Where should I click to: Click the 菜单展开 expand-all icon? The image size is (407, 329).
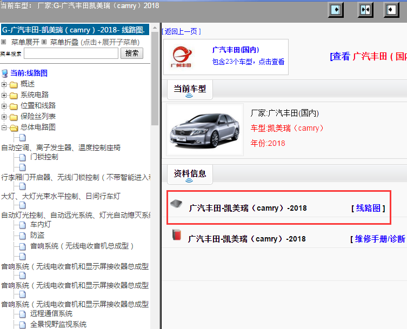(4, 42)
